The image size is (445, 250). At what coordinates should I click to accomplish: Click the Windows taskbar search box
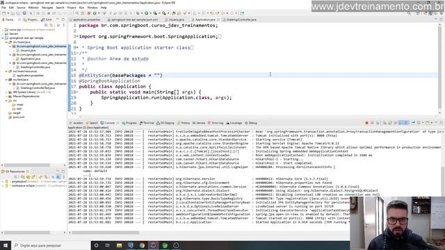(51, 245)
